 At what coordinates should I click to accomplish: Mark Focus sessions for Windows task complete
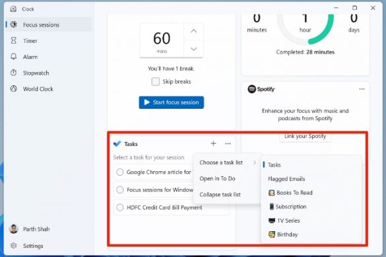click(120, 190)
